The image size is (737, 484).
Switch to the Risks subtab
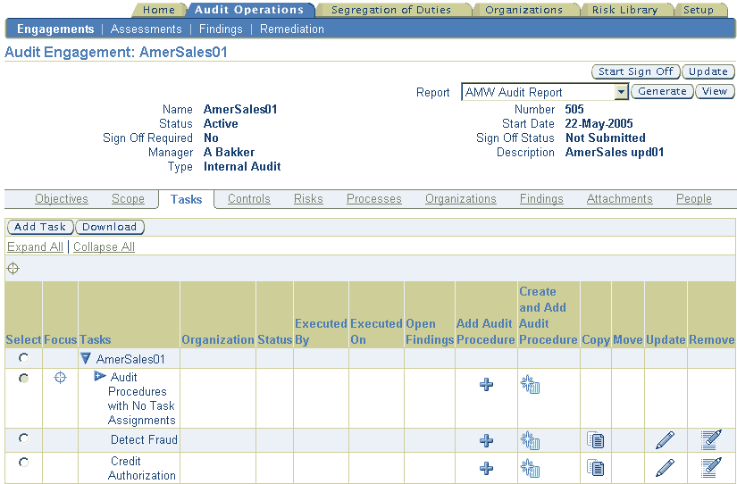tap(308, 199)
